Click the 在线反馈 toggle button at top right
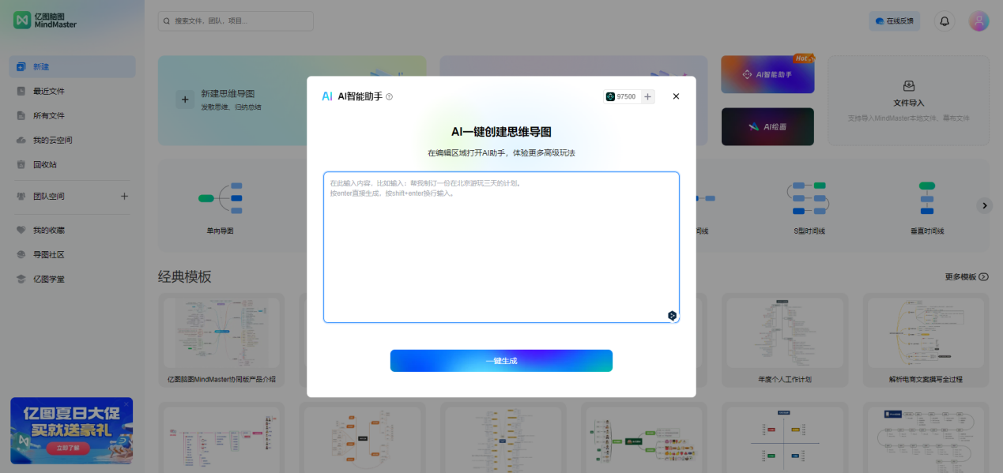1003x473 pixels. [x=894, y=21]
